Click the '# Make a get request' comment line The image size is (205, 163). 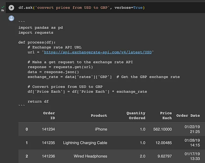point(80,62)
